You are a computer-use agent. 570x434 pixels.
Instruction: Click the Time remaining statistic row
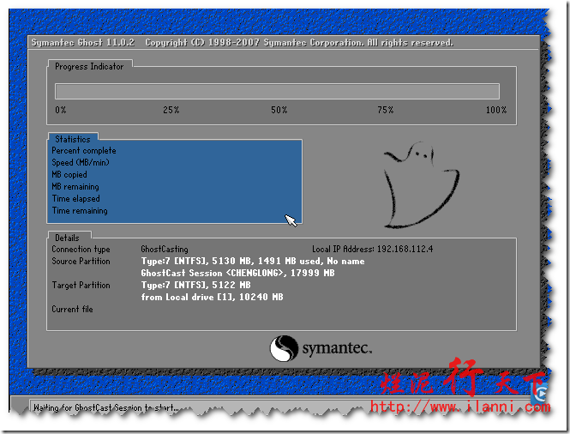80,211
